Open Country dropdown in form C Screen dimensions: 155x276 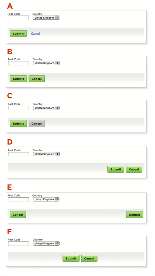coord(46,108)
